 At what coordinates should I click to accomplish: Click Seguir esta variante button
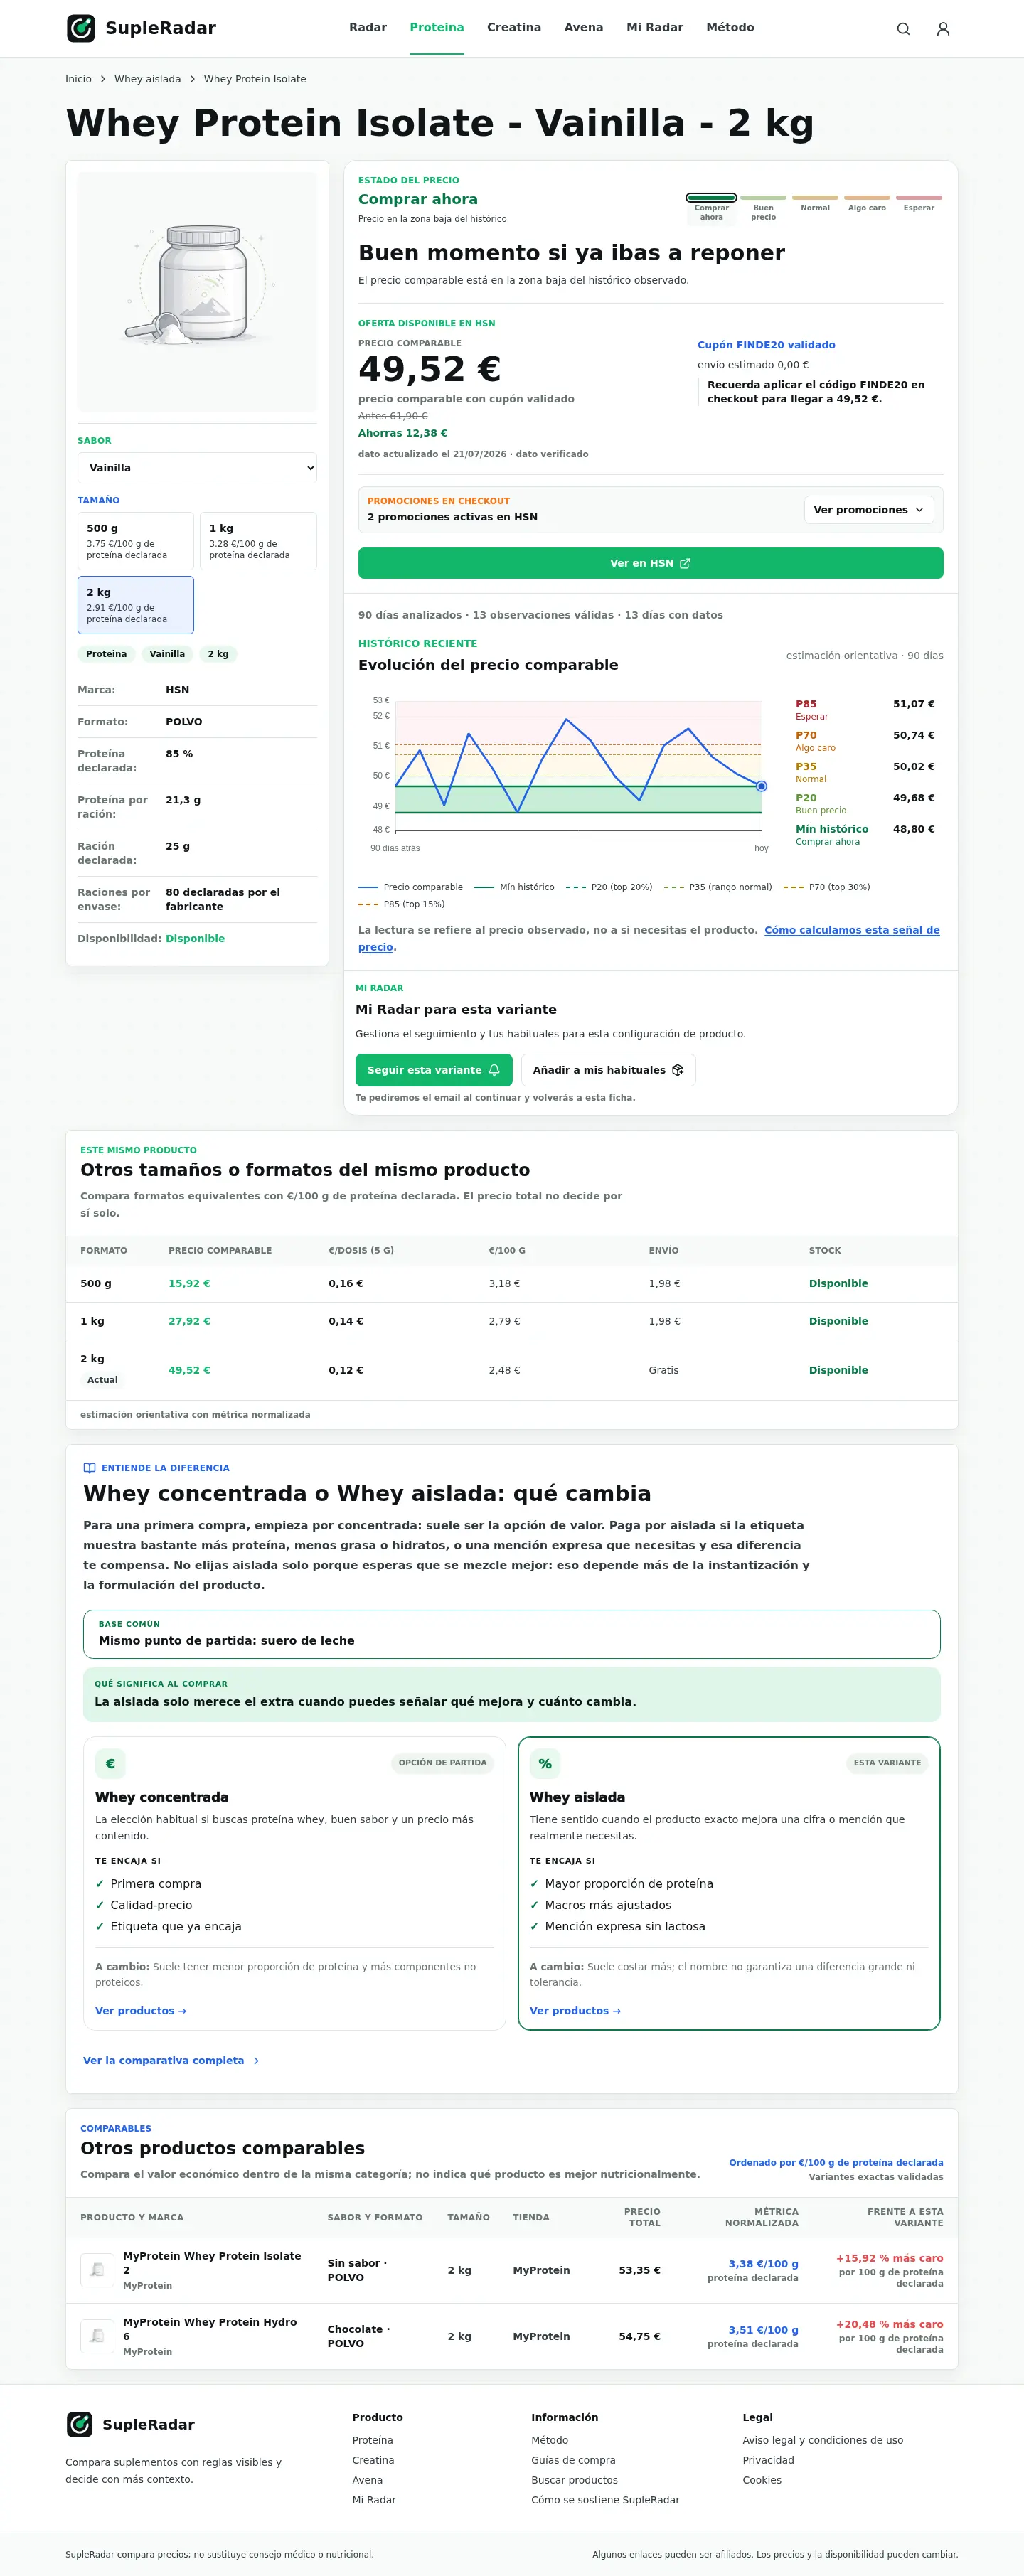point(434,1070)
